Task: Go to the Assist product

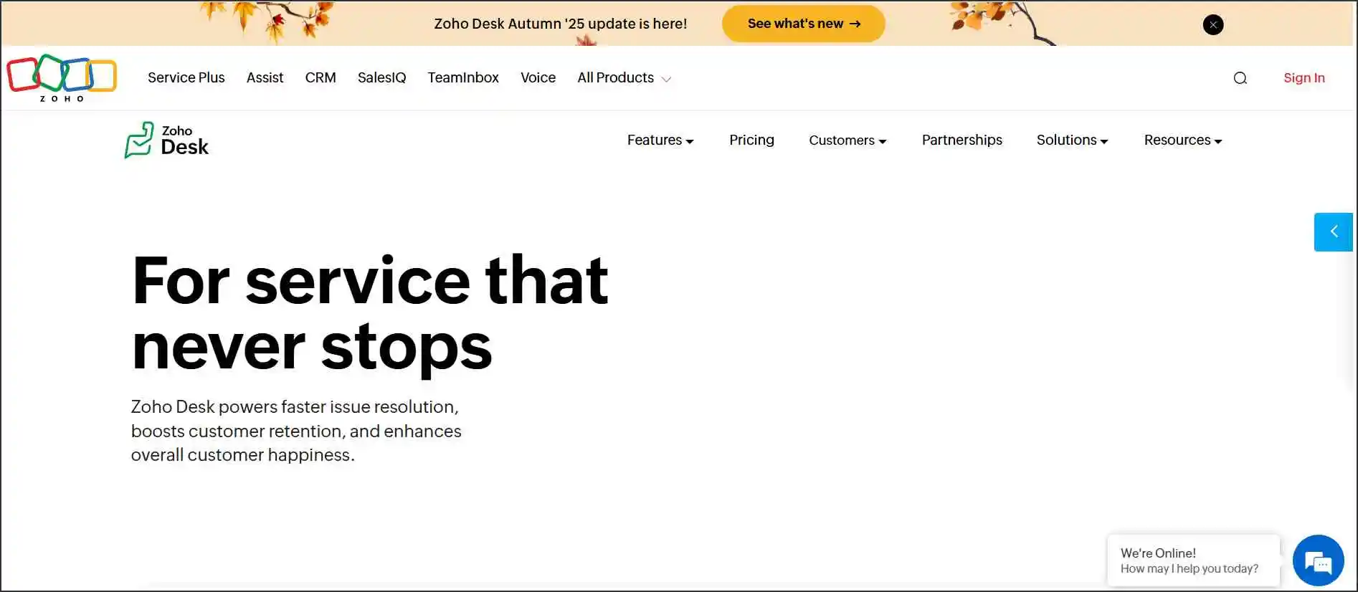Action: click(x=265, y=77)
